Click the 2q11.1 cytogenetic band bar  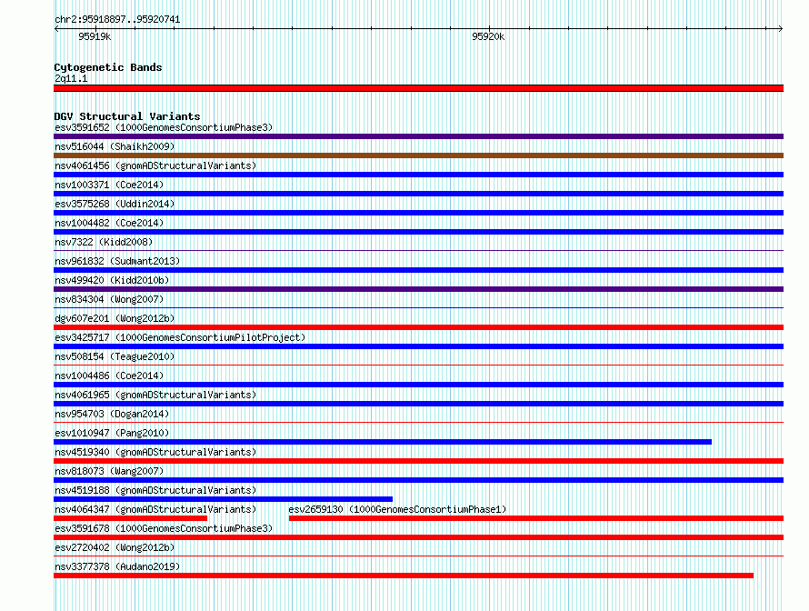pyautogui.click(x=418, y=88)
